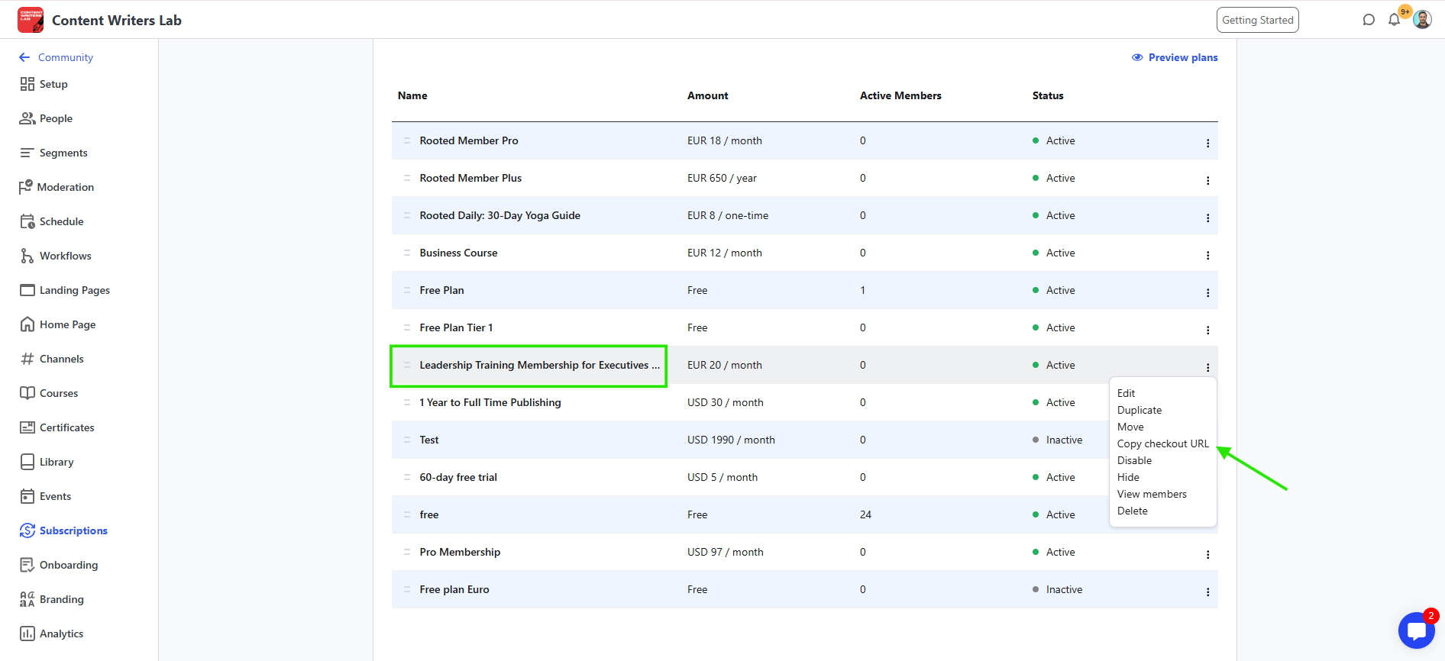Open the Subscriptions section label

click(x=73, y=530)
